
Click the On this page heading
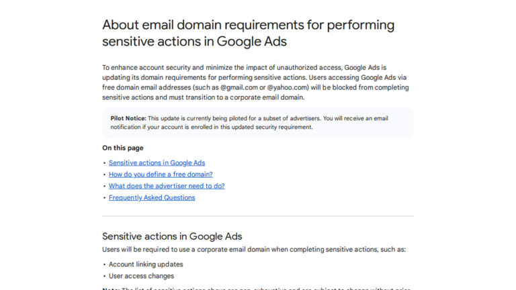(123, 148)
